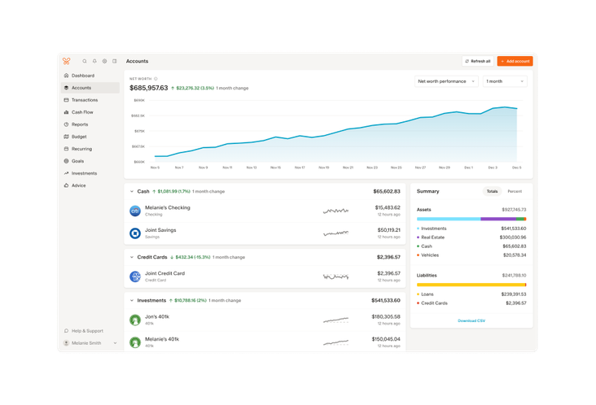Click Joint Credit Card sparkline chart

(335, 277)
